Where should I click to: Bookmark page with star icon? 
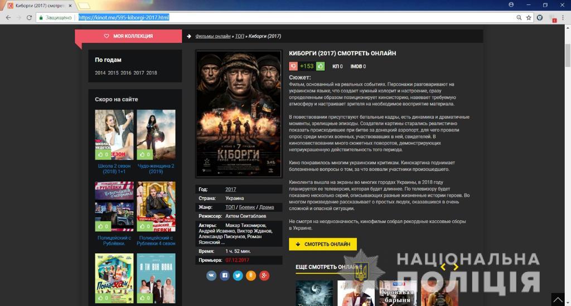point(529,17)
